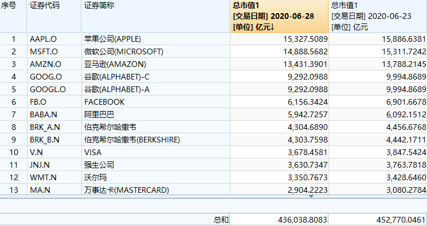The height and width of the screenshot is (226, 427).
Task: Expand the small triangle splitter above totals
Action: (311, 196)
